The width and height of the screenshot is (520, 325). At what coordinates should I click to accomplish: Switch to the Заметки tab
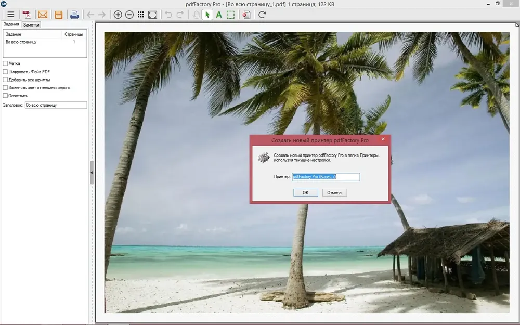click(x=32, y=25)
